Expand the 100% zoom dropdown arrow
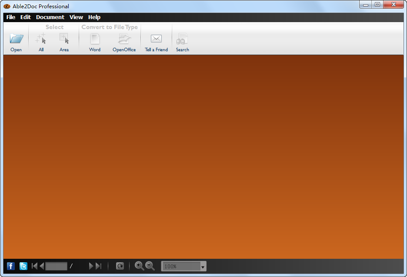 coord(203,267)
